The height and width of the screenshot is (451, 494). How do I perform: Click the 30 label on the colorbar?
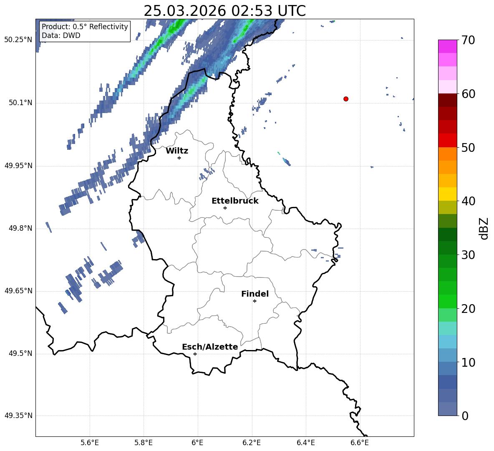coord(468,255)
